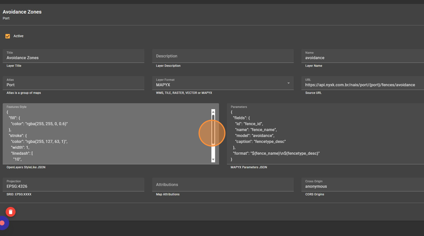The height and width of the screenshot is (236, 424).
Task: Expand the Layer Format dropdown arrow
Action: [288, 83]
